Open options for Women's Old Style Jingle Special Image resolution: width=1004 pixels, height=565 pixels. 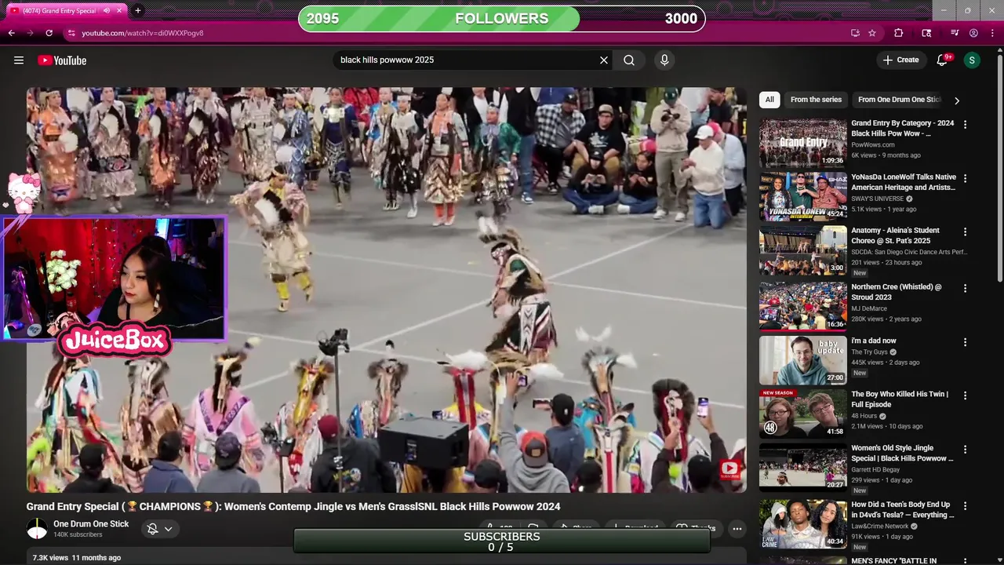point(965,450)
